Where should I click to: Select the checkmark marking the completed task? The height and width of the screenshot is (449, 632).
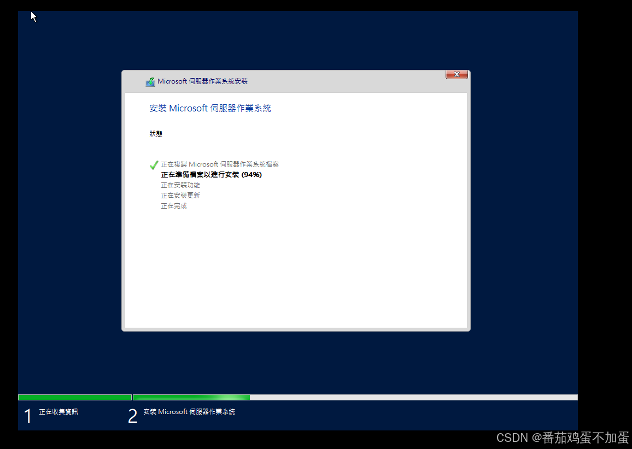coord(154,164)
